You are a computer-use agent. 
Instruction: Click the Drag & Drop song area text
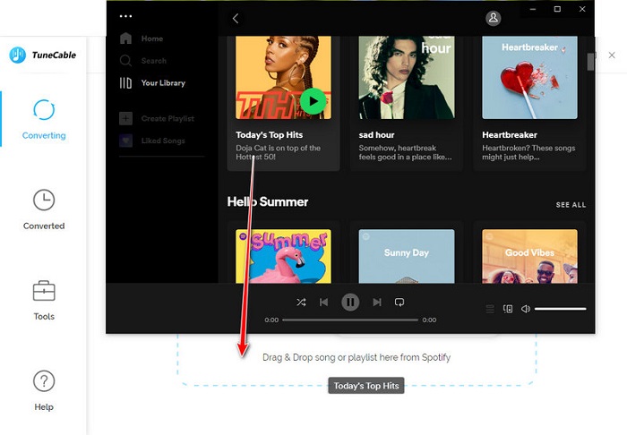point(356,357)
